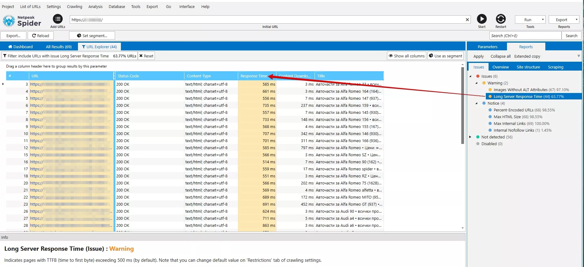Select the Reports tab

(526, 47)
